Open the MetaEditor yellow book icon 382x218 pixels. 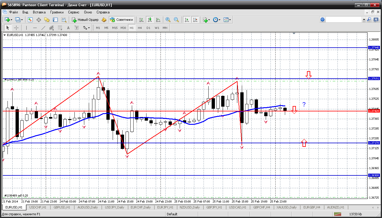[104, 20]
